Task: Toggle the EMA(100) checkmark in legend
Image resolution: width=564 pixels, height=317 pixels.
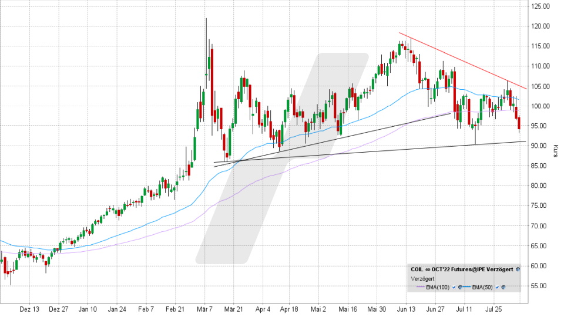Action: point(454,287)
